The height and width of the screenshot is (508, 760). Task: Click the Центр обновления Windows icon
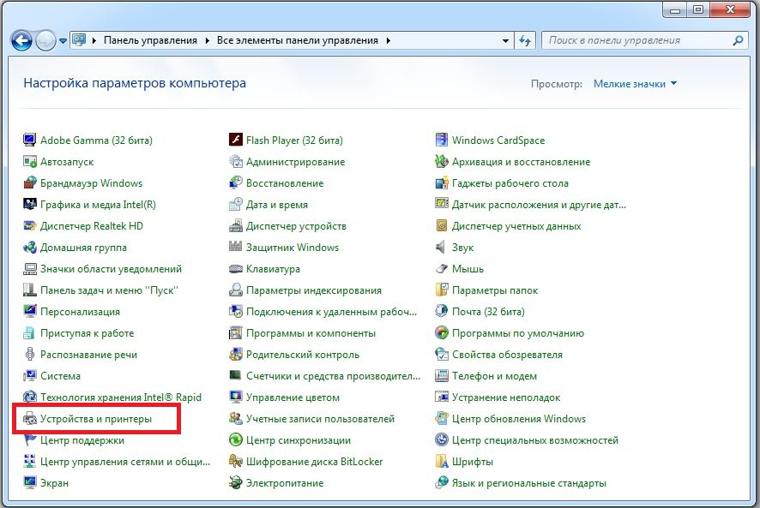tap(442, 419)
